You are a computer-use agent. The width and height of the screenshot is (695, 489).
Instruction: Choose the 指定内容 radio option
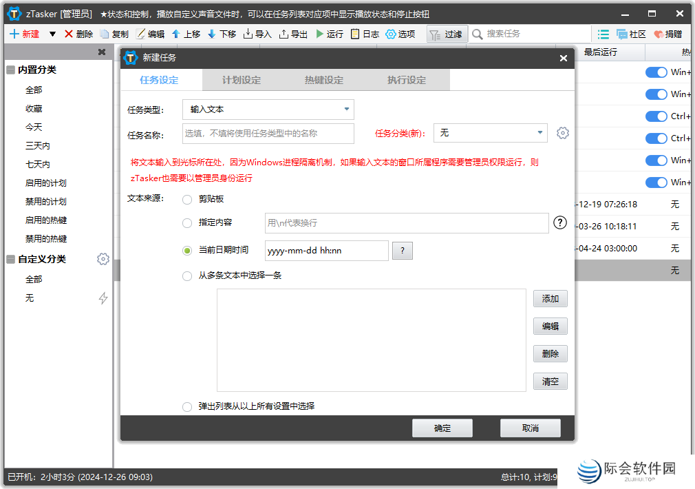[x=186, y=222]
